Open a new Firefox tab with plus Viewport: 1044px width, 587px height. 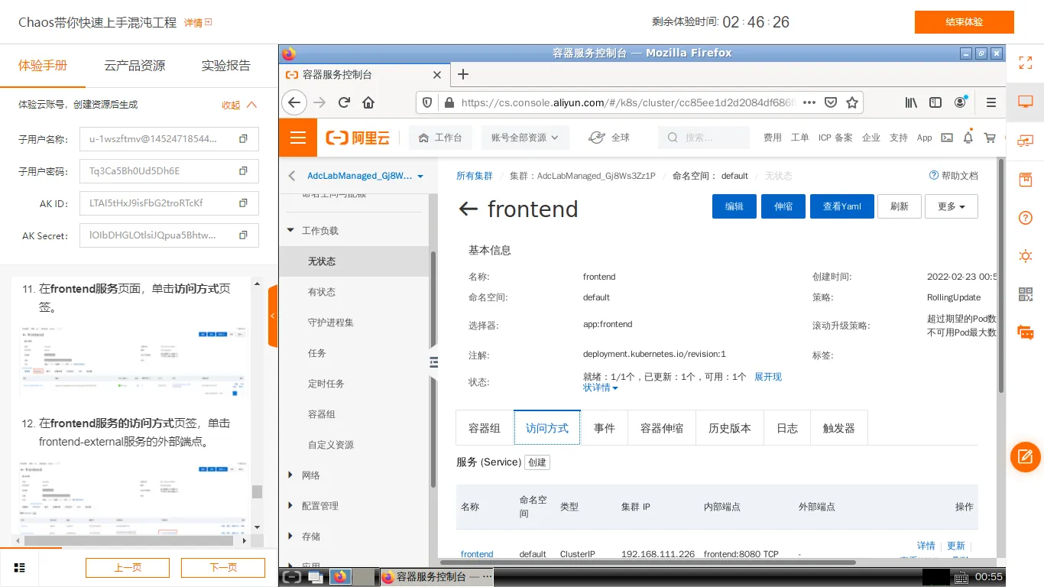pos(462,74)
